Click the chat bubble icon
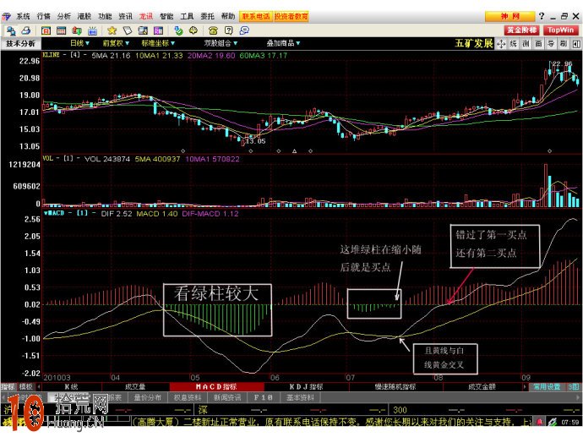Screen dimensions: 583x437 (x=244, y=30)
